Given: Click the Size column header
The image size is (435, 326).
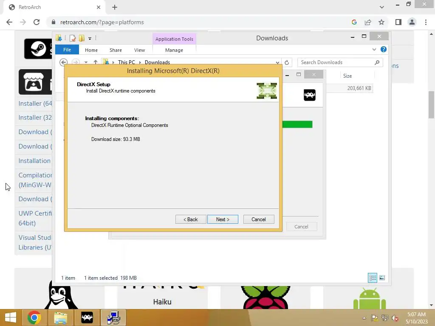Looking at the screenshot, I should 347,76.
